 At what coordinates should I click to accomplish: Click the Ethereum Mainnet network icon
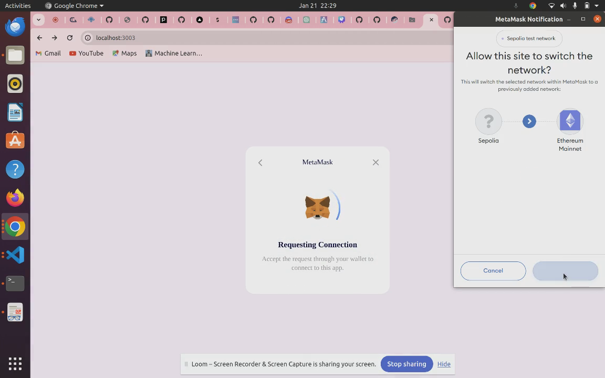(570, 121)
